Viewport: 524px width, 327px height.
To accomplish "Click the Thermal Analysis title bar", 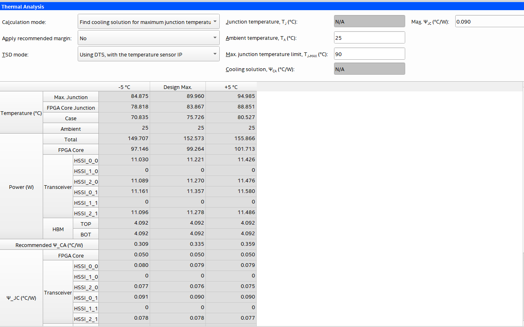I will point(262,6).
